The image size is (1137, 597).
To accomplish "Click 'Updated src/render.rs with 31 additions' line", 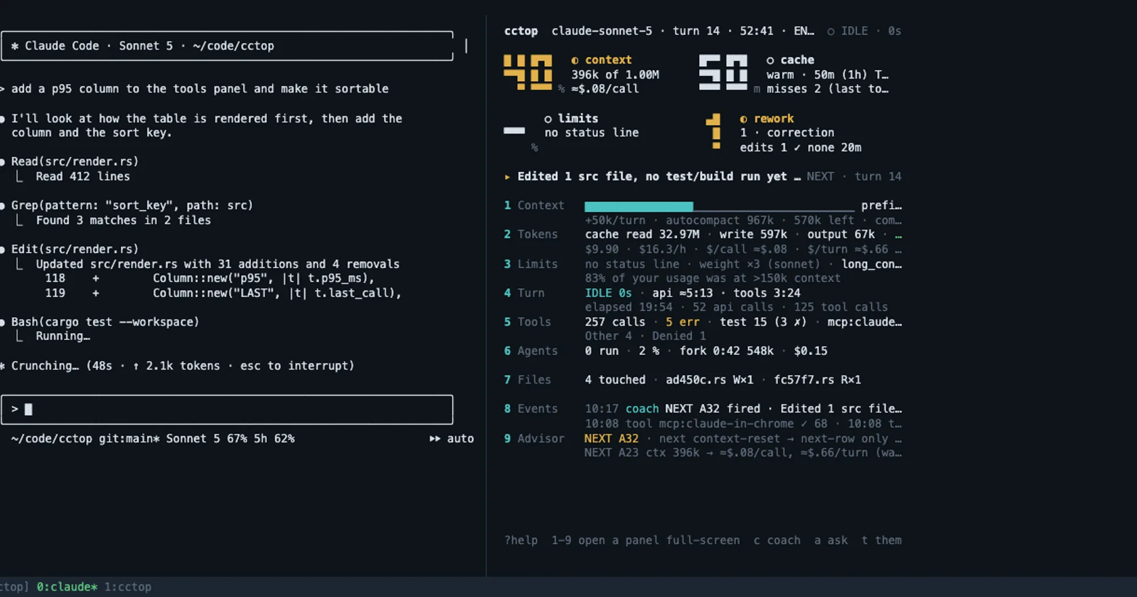I will click(x=218, y=264).
